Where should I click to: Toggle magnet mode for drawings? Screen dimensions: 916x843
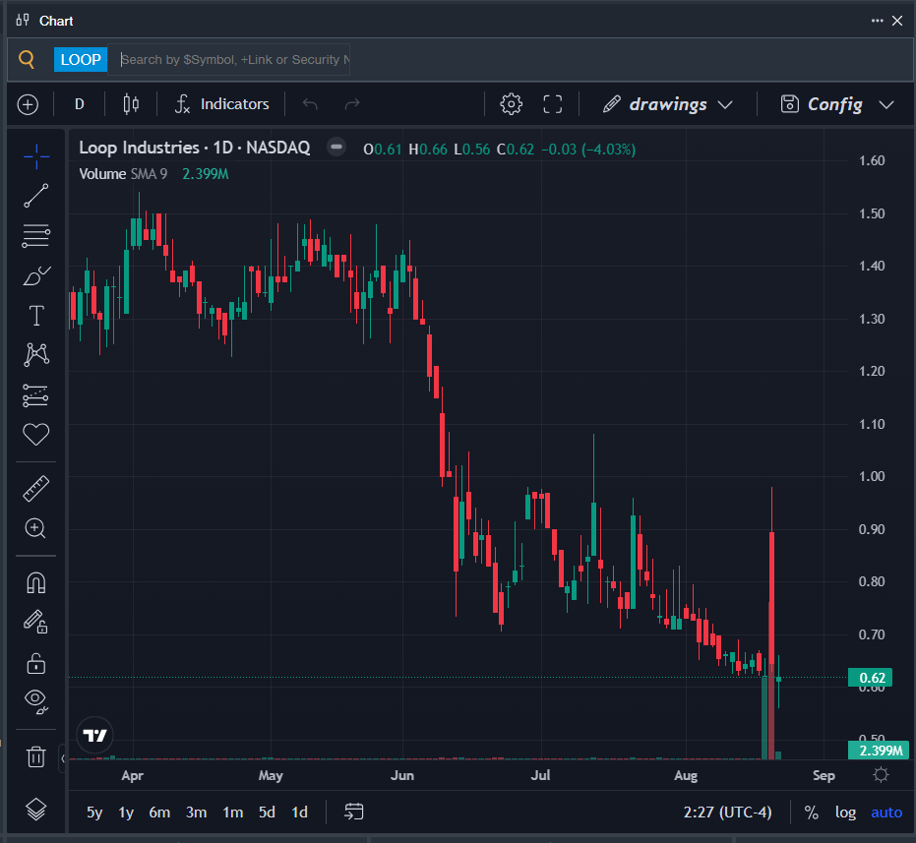pyautogui.click(x=35, y=583)
